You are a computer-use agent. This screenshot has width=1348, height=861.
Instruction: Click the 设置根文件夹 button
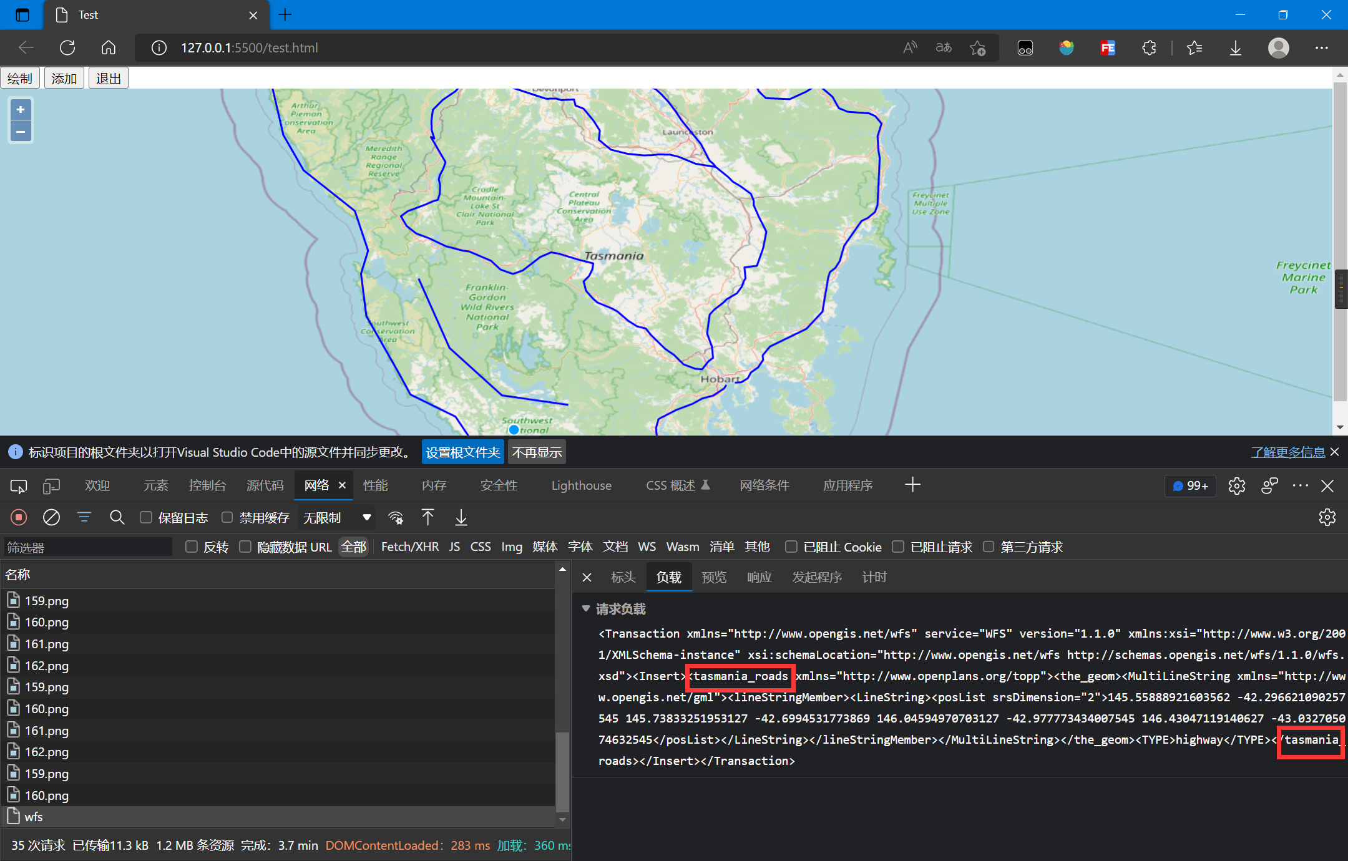463,452
